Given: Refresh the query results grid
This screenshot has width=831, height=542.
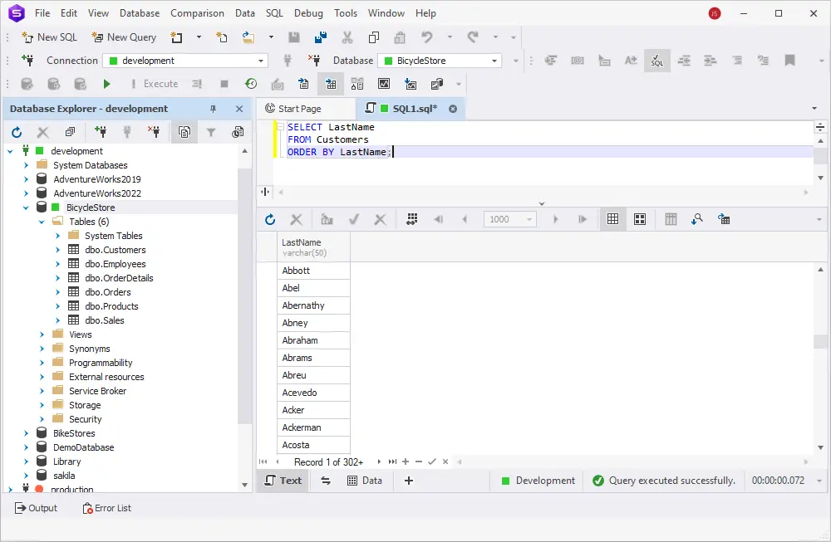Looking at the screenshot, I should pyautogui.click(x=269, y=219).
